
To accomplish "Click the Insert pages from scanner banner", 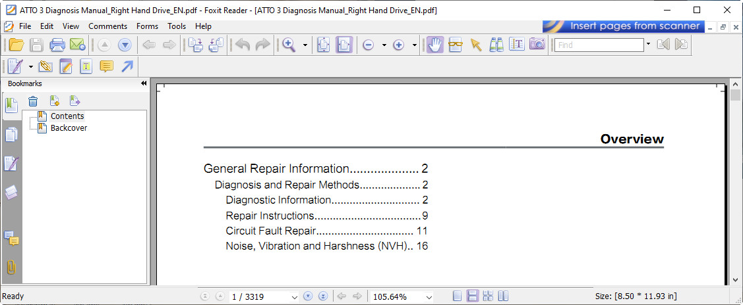I will (623, 26).
